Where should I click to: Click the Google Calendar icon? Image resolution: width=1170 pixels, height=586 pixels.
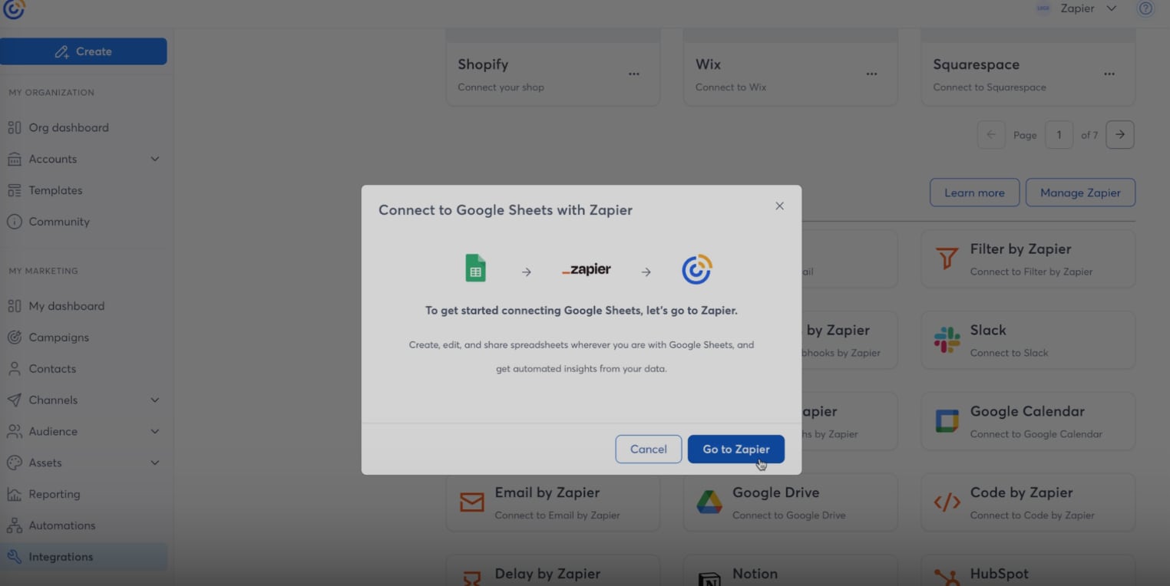(947, 420)
